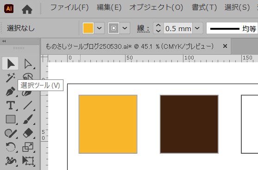Switch to ものさしツールブログ250530.ai document tab
The width and height of the screenshot is (258, 170).
130,46
